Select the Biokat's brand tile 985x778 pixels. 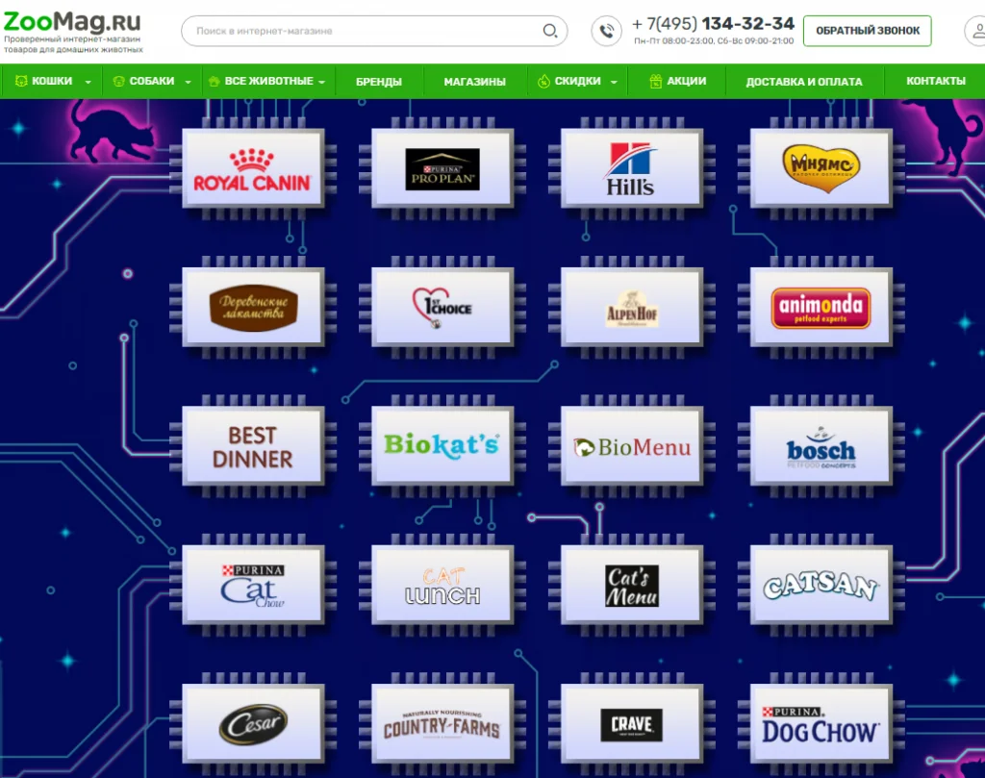[442, 445]
